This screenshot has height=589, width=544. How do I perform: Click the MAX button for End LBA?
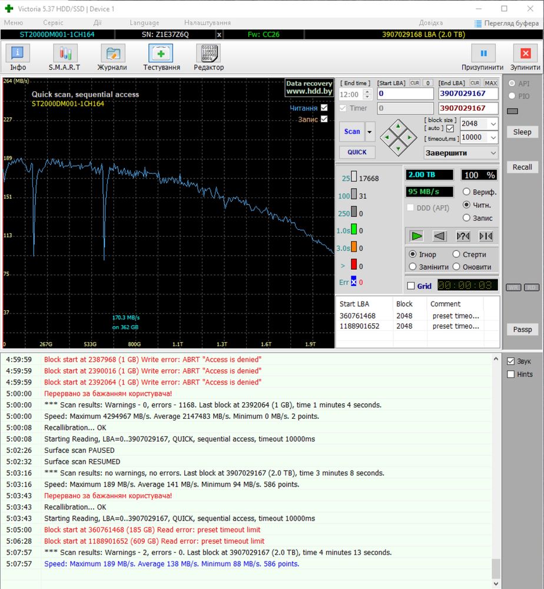490,83
